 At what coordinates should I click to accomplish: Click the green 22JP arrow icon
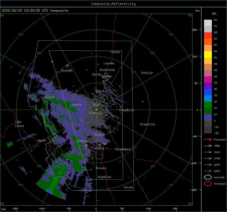[208, 165]
